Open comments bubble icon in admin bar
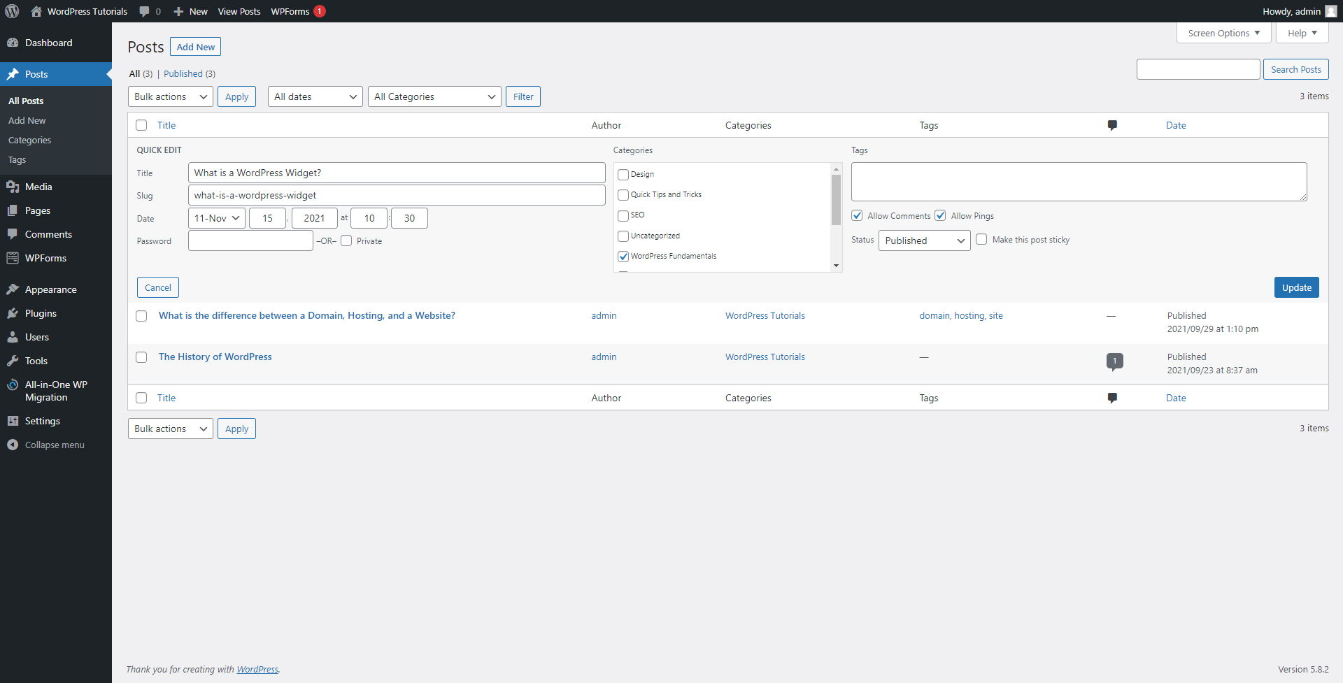The height and width of the screenshot is (683, 1343). tap(144, 11)
